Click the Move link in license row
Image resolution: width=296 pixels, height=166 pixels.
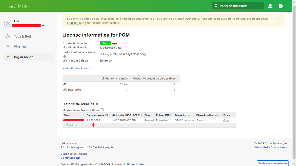226,120
